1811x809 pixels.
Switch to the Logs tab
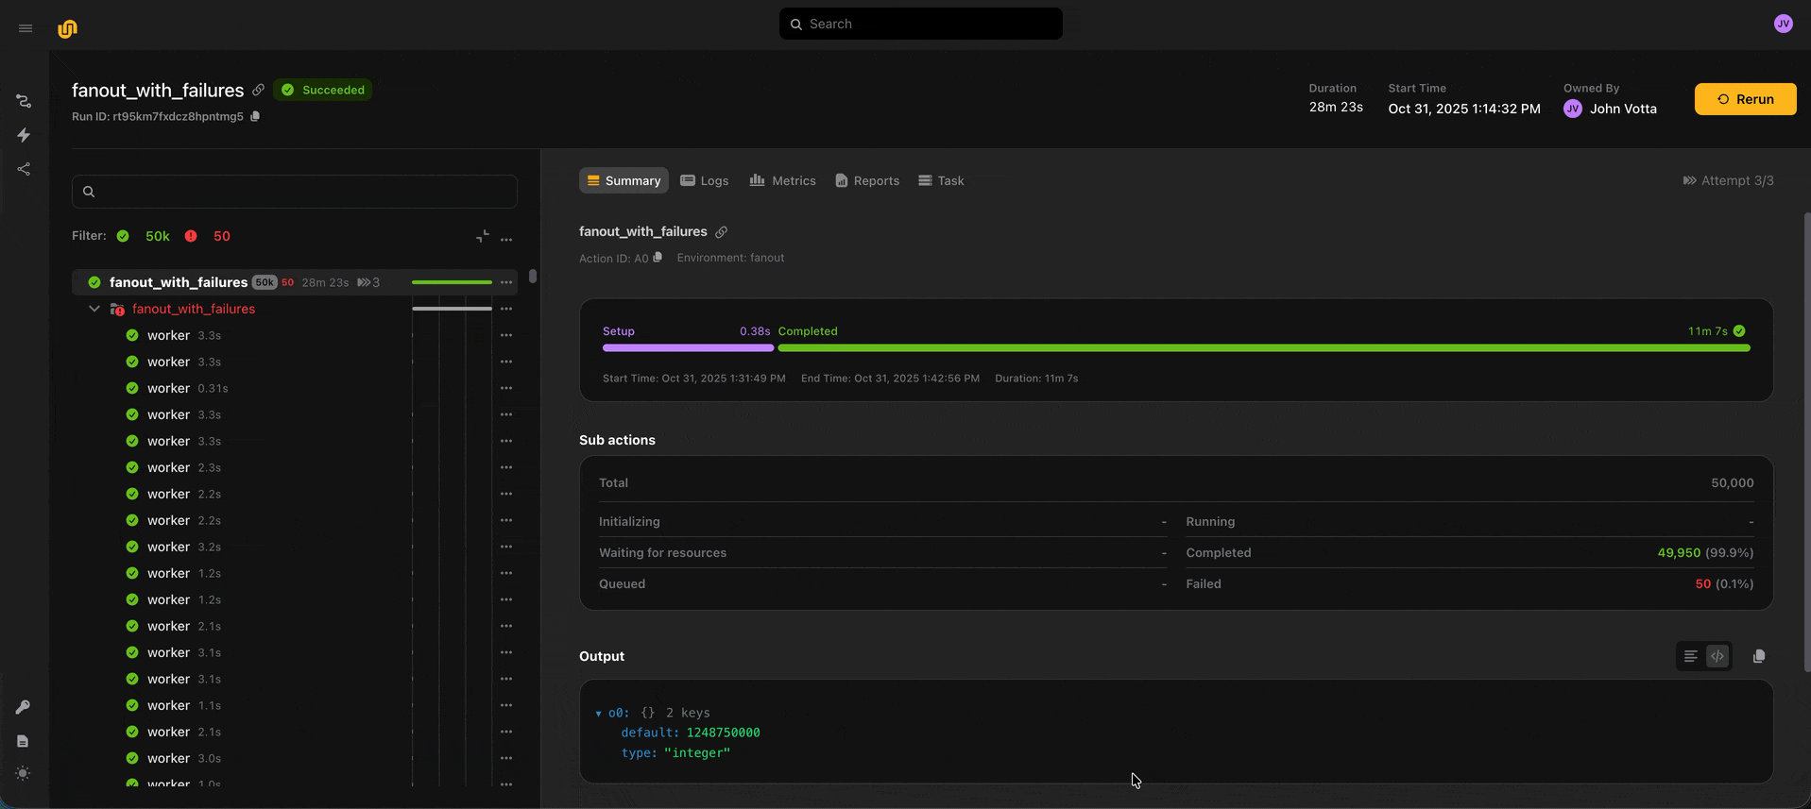point(704,180)
